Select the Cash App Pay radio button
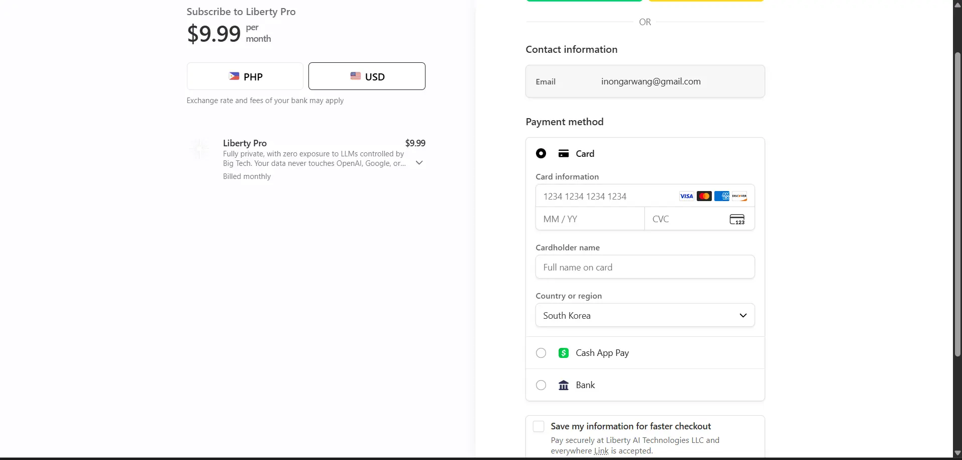Screen dimensions: 962x460 point(541,353)
